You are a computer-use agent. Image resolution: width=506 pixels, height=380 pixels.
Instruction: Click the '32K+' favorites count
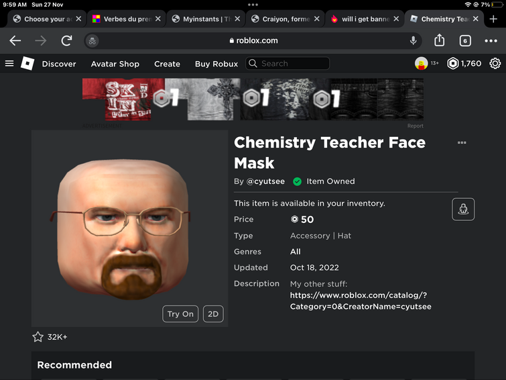pyautogui.click(x=57, y=337)
